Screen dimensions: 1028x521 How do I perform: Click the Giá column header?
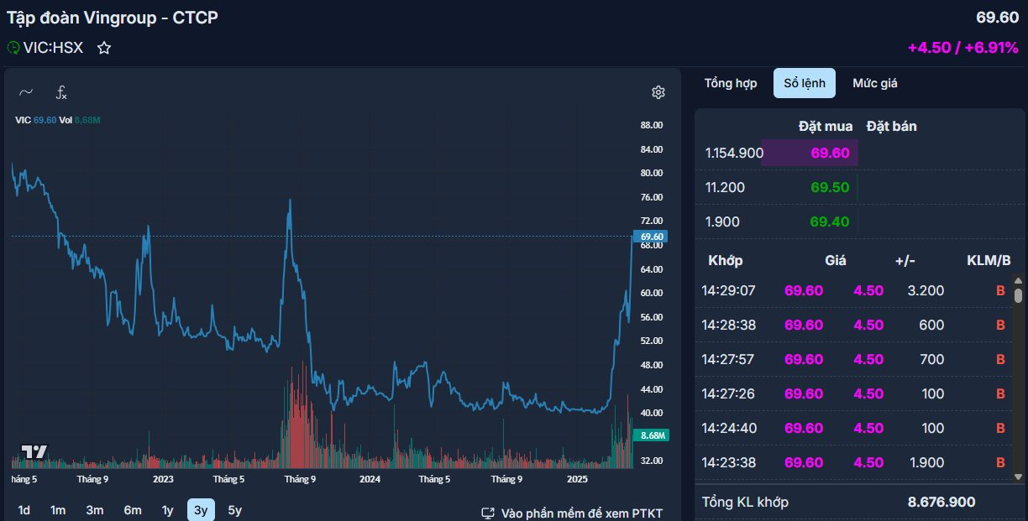836,260
